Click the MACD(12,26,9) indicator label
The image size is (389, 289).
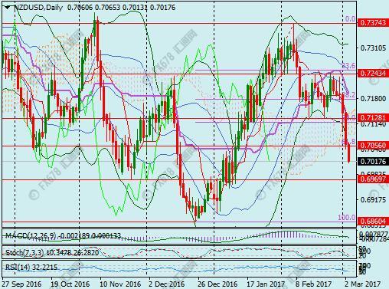pos(31,235)
